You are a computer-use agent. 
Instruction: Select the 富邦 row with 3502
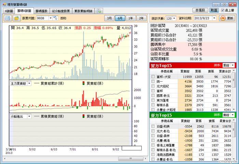pyautogui.click(x=191, y=91)
